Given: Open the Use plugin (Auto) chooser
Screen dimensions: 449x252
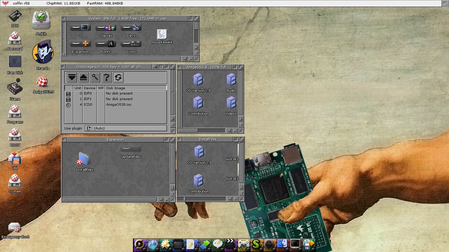Looking at the screenshot, I should coord(126,128).
